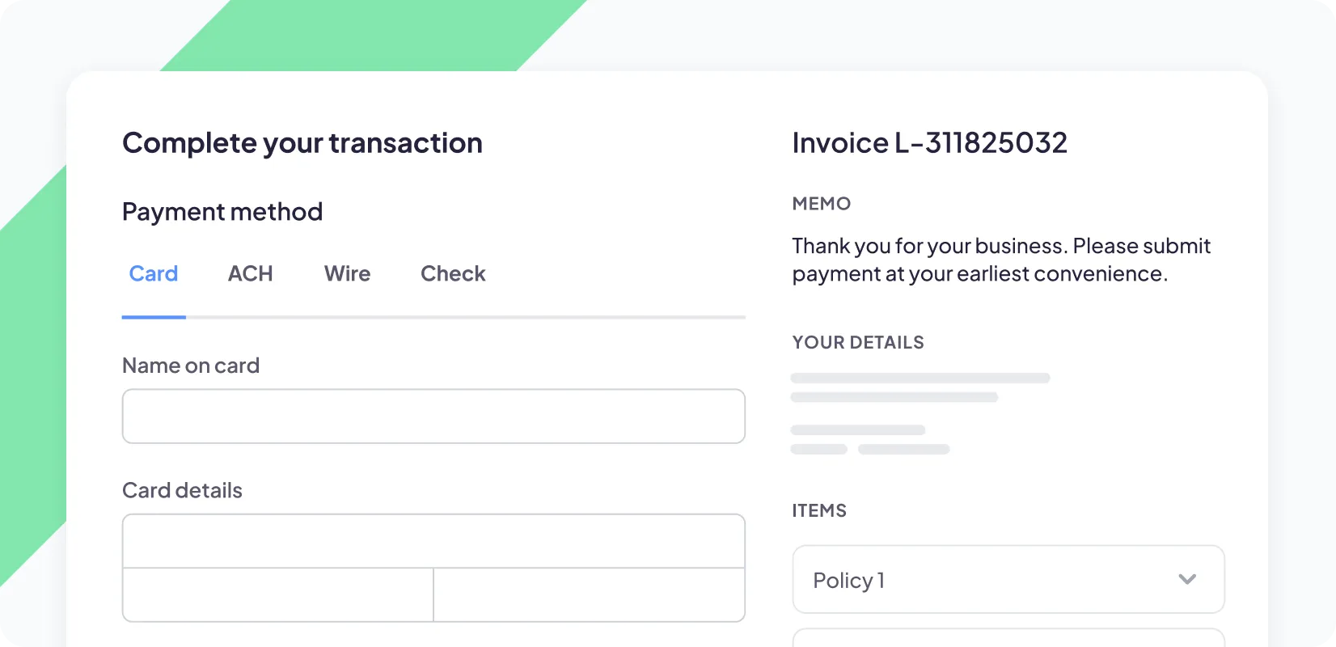1336x647 pixels.
Task: Click the chevron arrow on Policy 1
Action: pos(1187,579)
